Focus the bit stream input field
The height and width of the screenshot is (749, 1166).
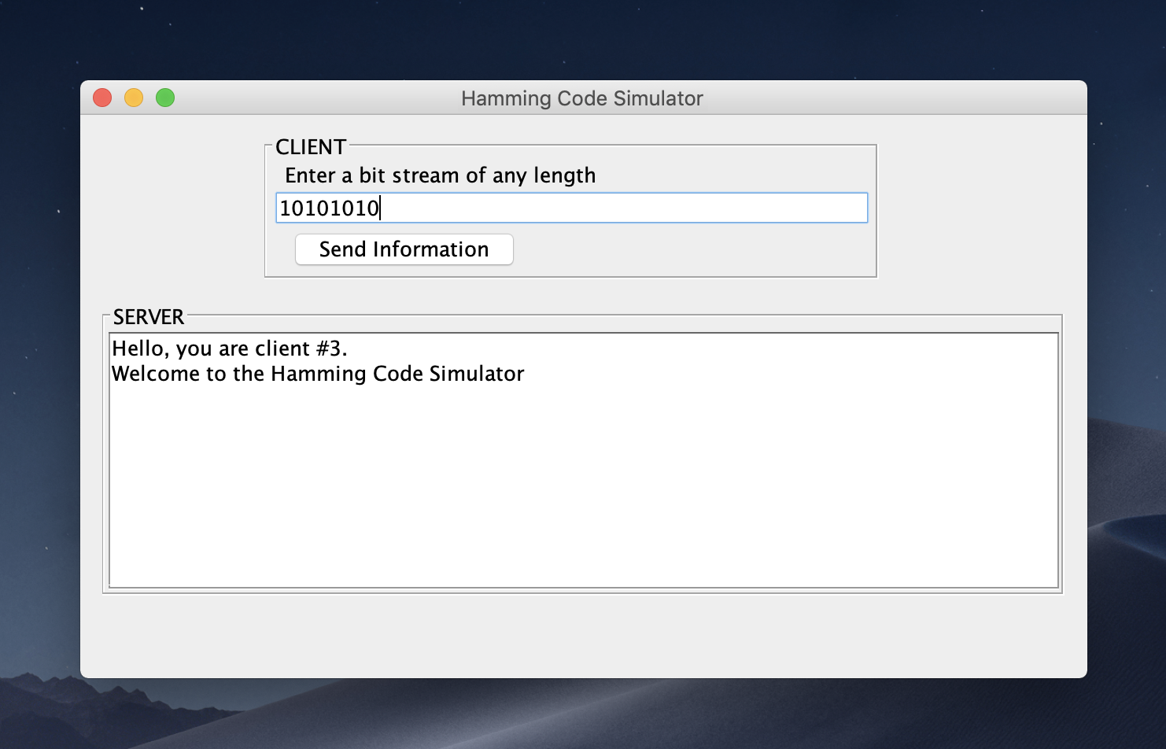[571, 208]
